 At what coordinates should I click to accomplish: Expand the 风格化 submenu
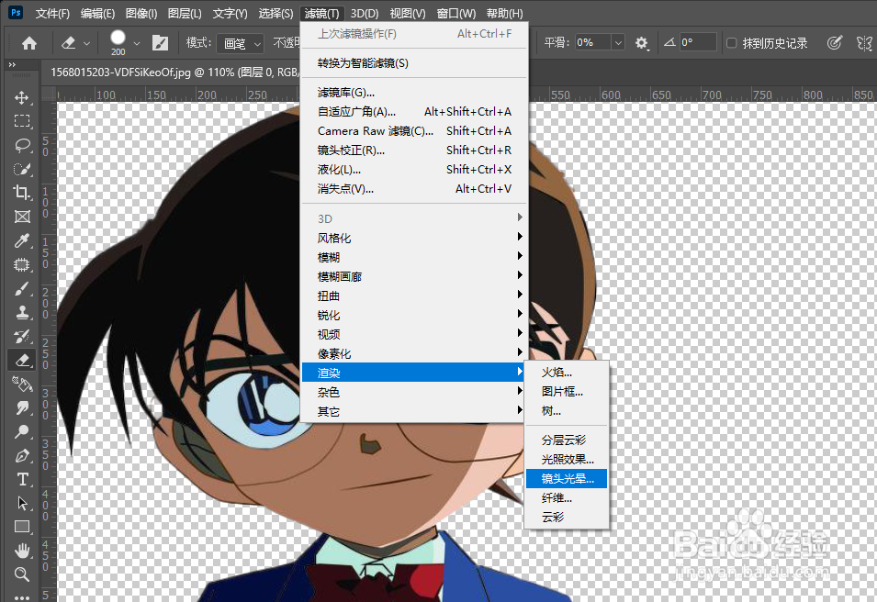click(x=414, y=238)
